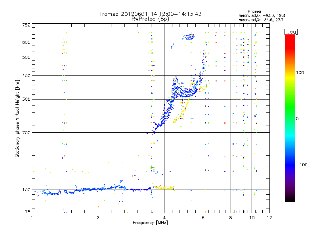Click x-axis tick label '1'
The image size is (317, 237).
pos(32,218)
